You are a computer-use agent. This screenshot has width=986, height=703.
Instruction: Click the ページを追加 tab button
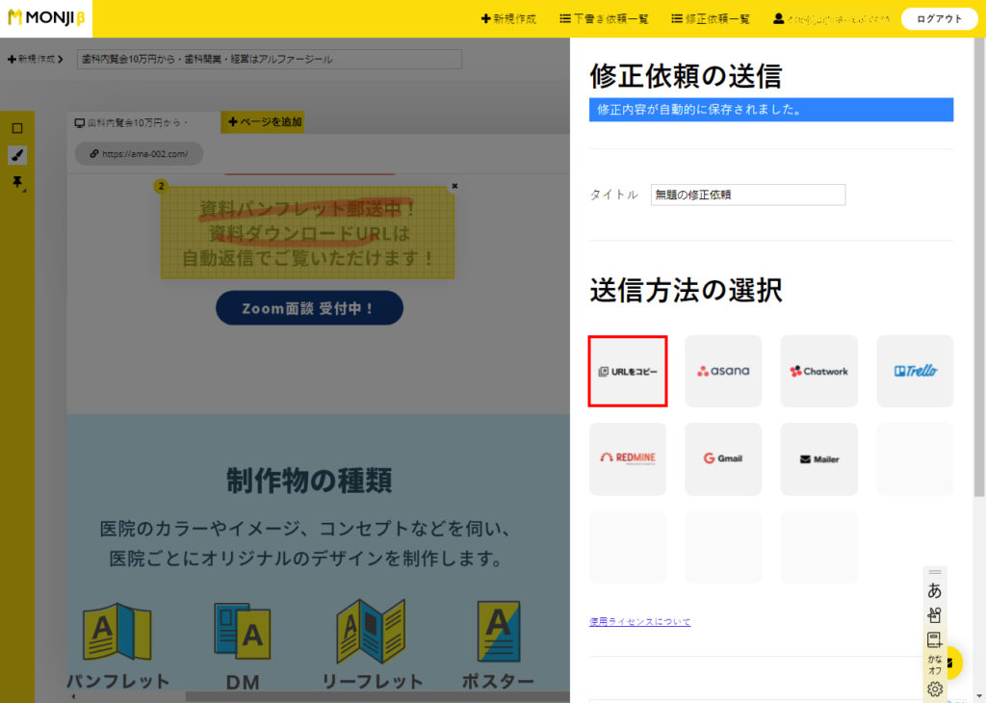(265, 122)
